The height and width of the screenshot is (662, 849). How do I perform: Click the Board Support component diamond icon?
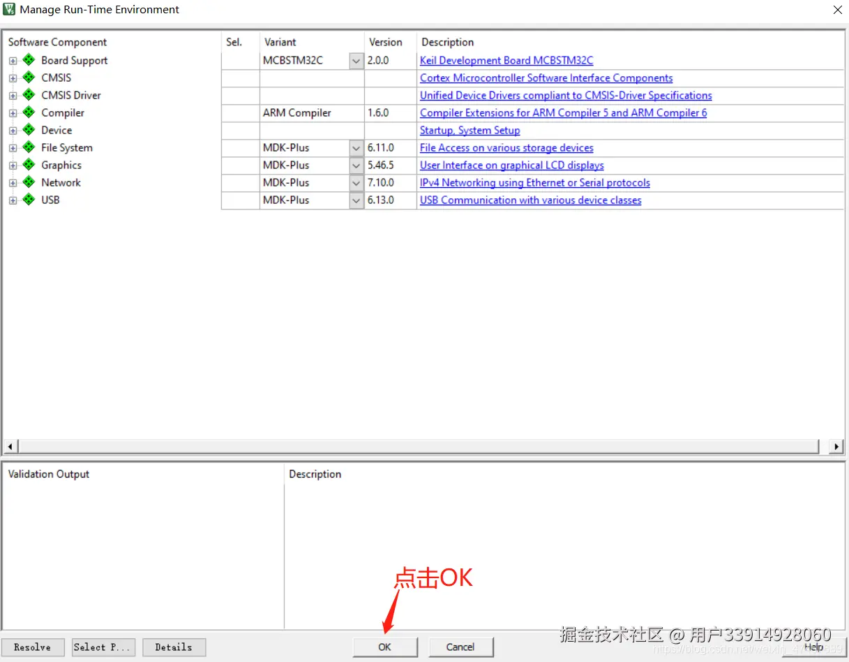coord(29,60)
